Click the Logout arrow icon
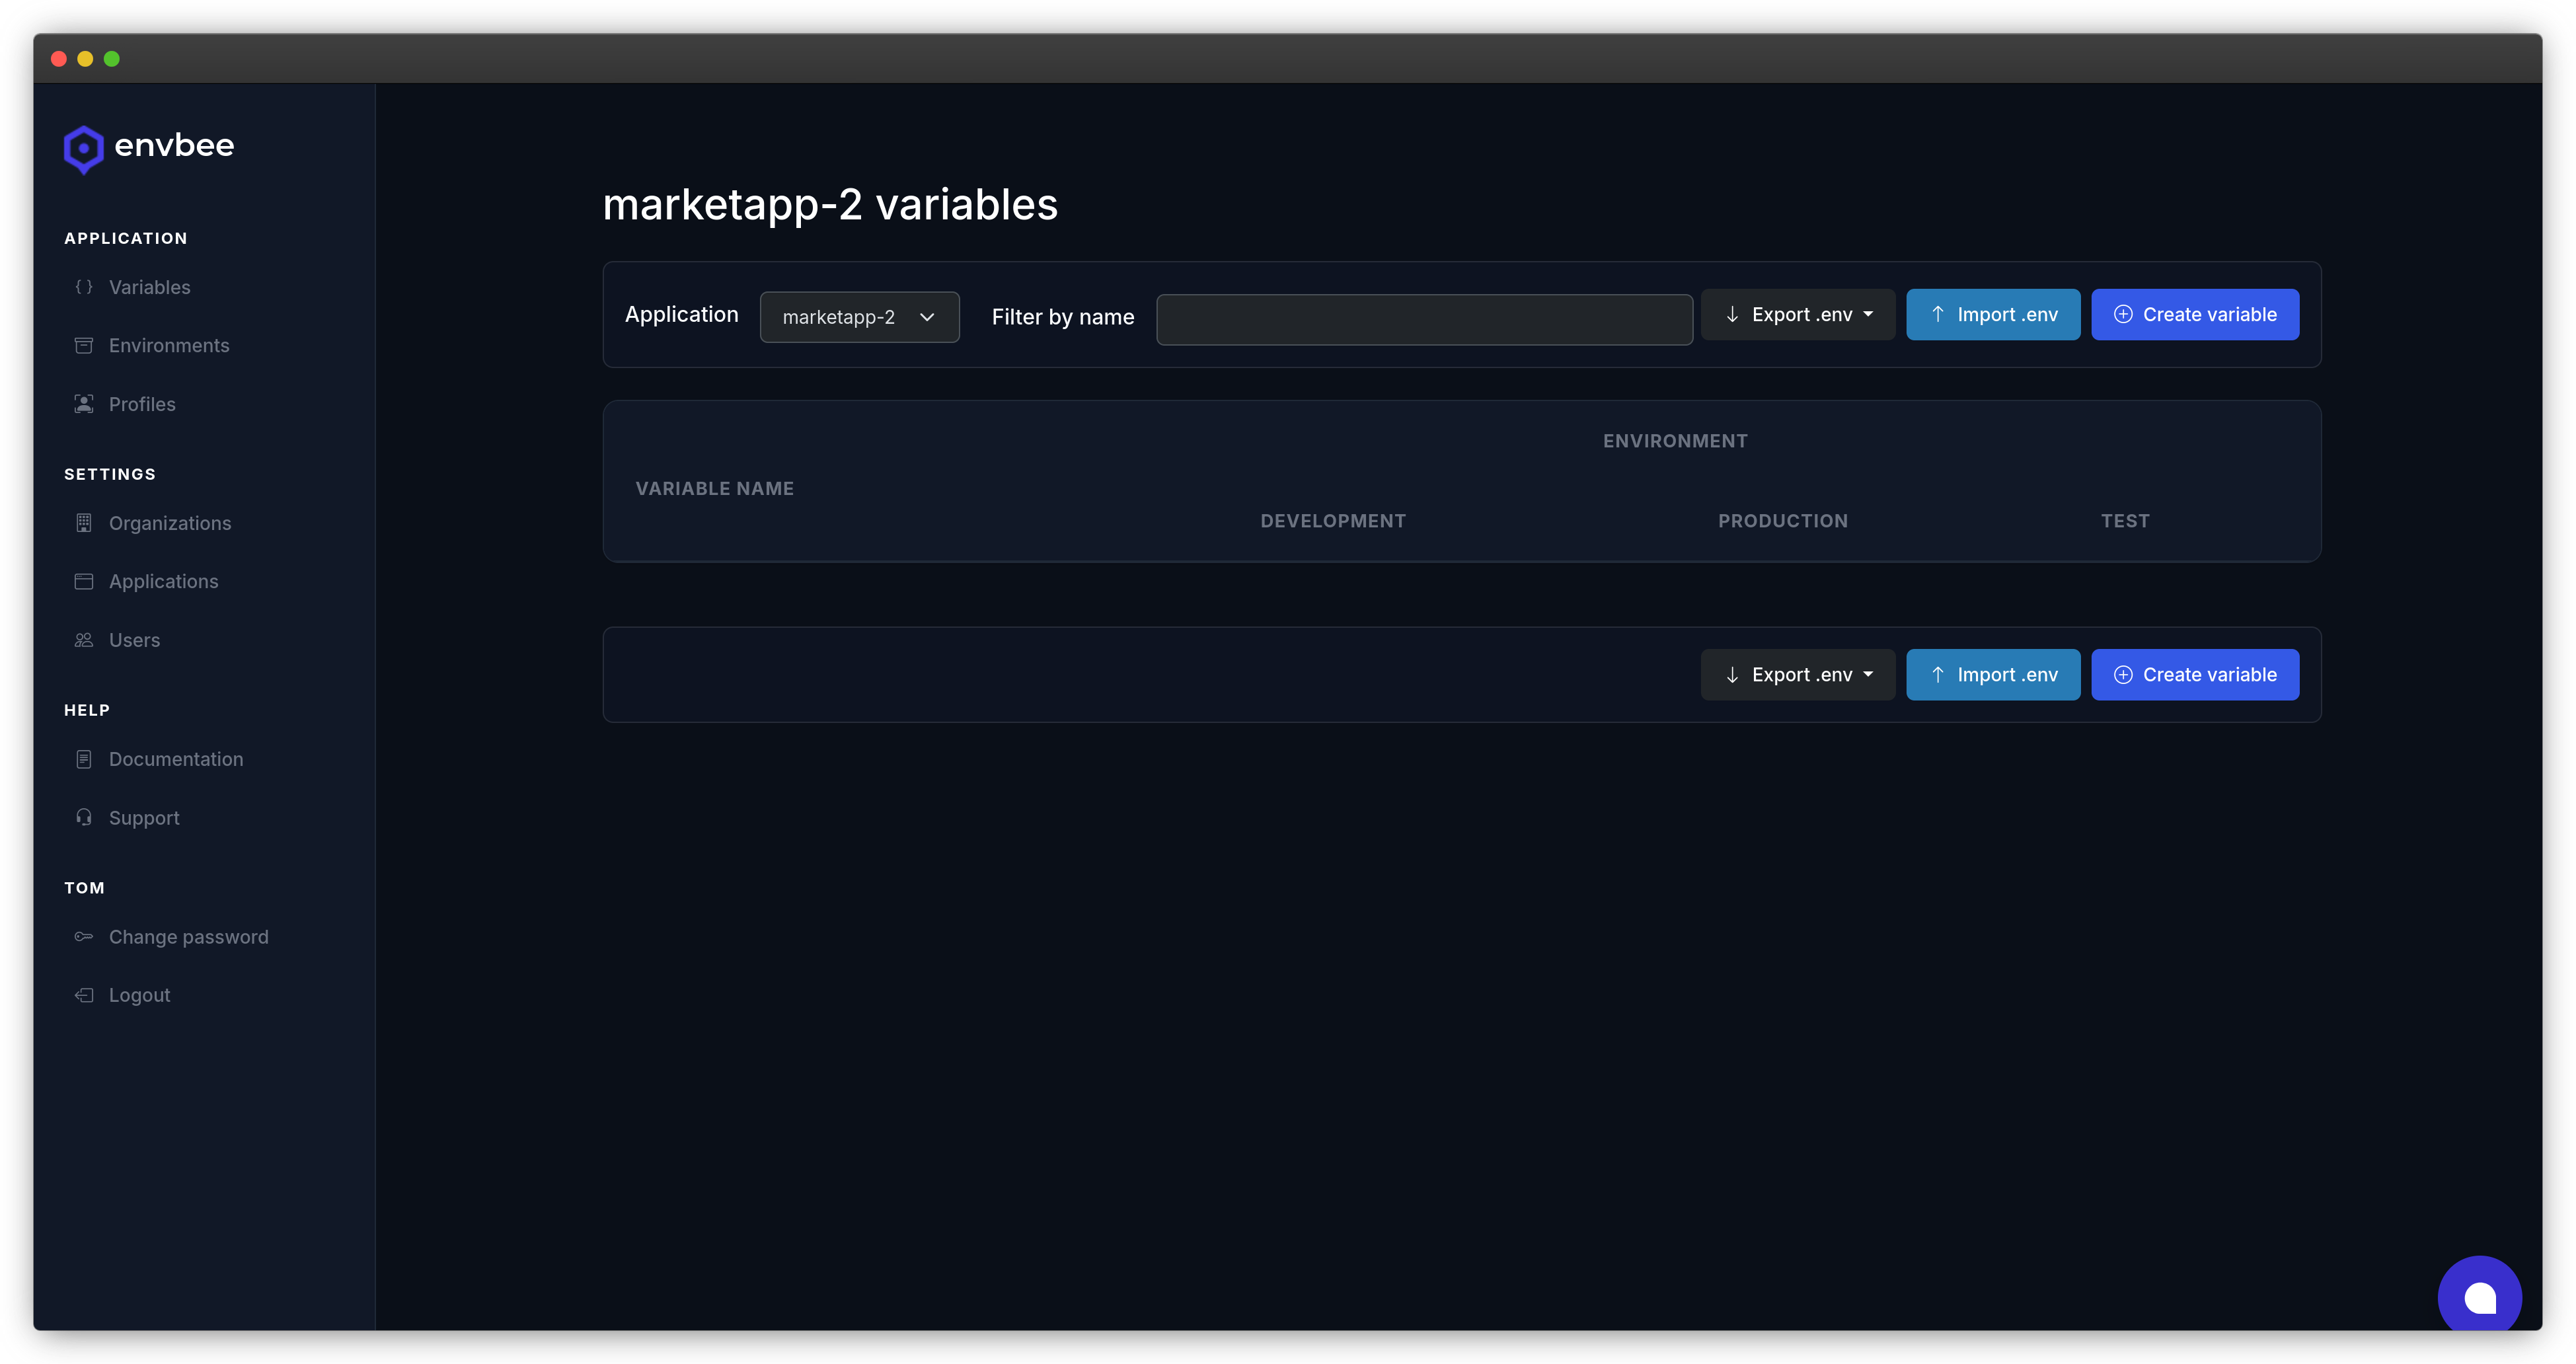The width and height of the screenshot is (2576, 1364). click(x=84, y=994)
